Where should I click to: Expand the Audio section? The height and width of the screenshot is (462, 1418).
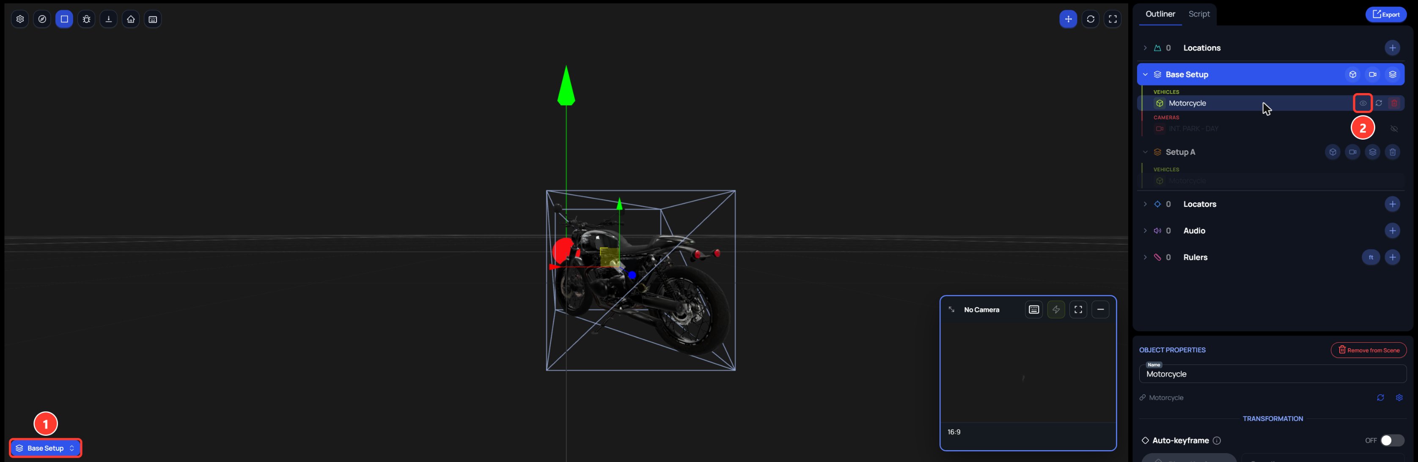[1145, 231]
